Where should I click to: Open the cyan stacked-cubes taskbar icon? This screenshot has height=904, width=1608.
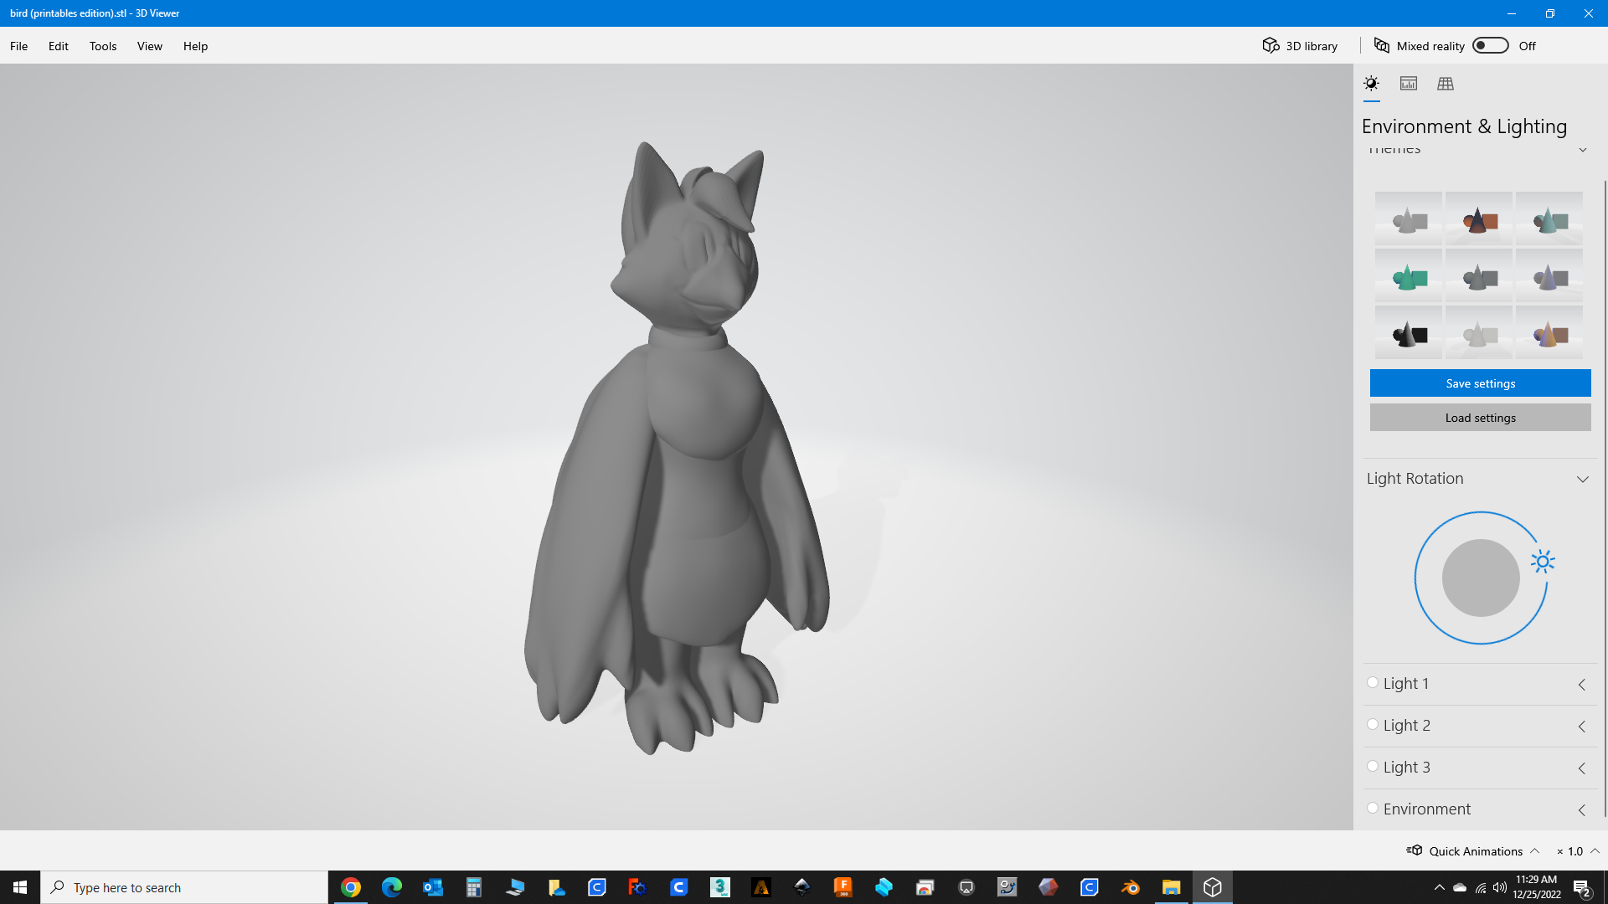coord(884,887)
